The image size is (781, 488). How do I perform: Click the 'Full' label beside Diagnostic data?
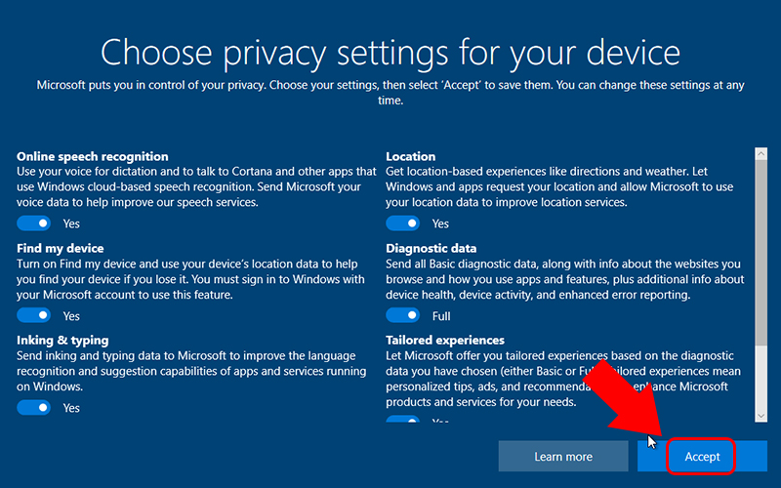pyautogui.click(x=441, y=316)
